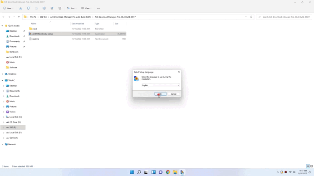Open Pictures under Quick access

coord(13,46)
